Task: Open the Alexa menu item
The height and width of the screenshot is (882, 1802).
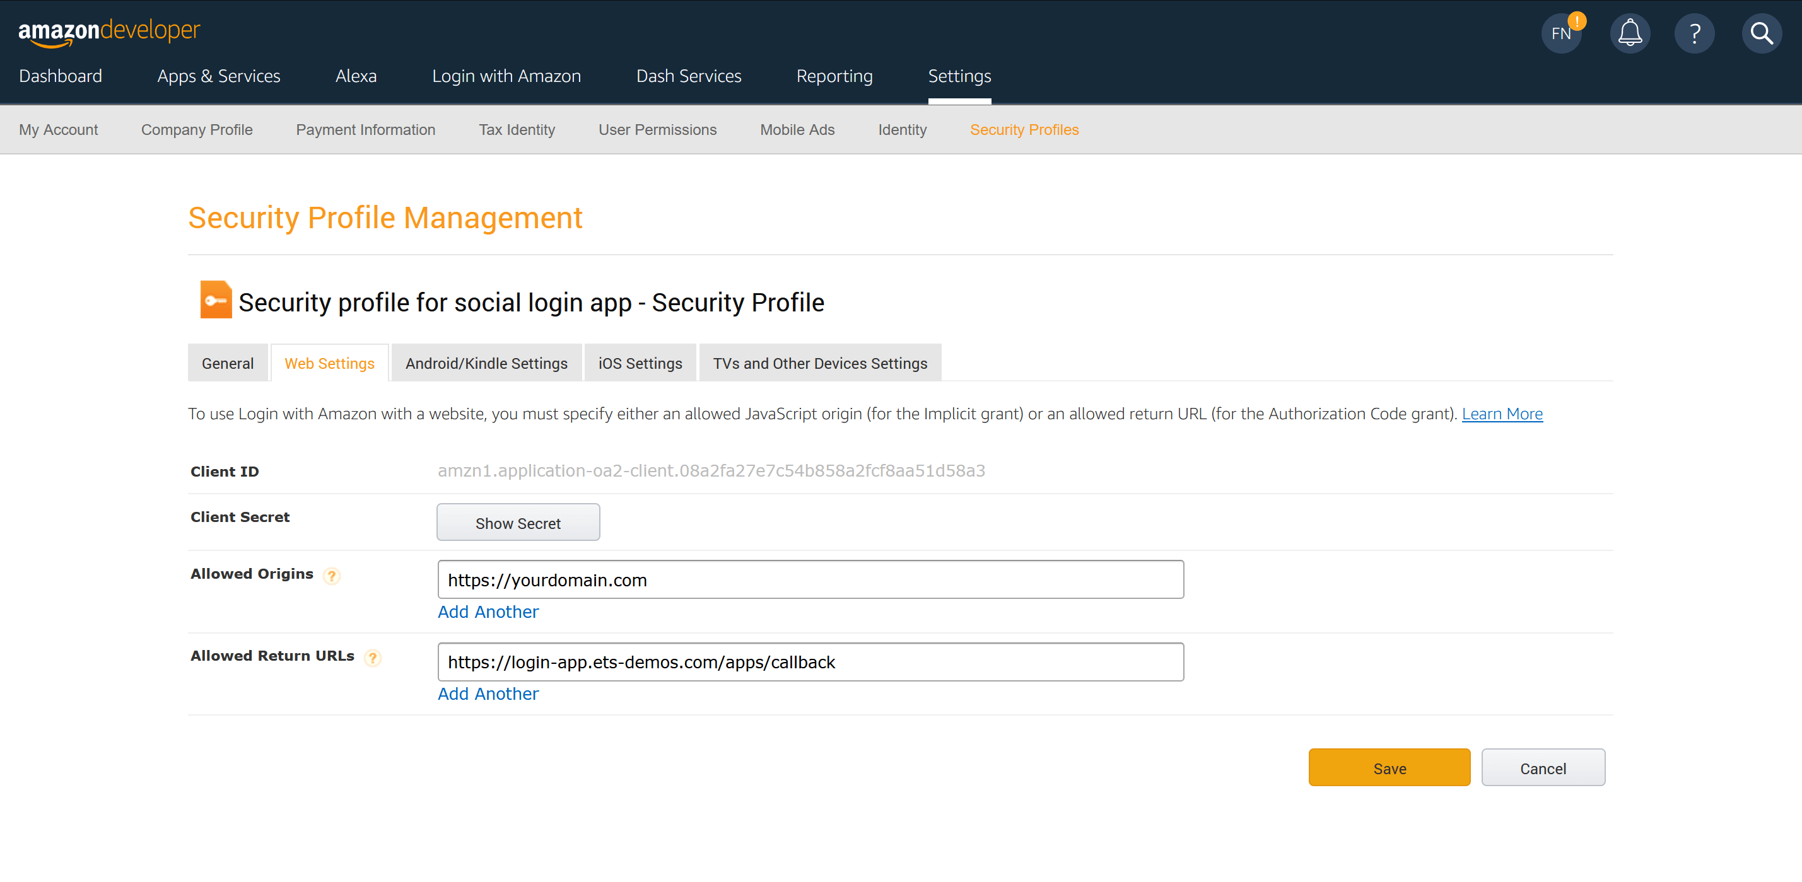Action: click(356, 76)
